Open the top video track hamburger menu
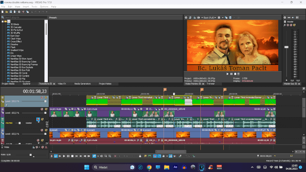Image resolution: width=306 pixels, height=172 pixels. point(2,97)
